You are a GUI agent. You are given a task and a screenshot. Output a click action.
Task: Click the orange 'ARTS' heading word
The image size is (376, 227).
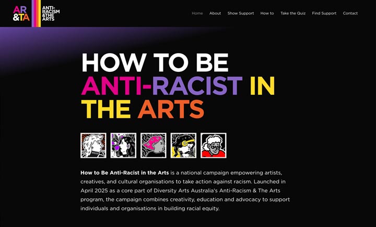pyautogui.click(x=170, y=109)
